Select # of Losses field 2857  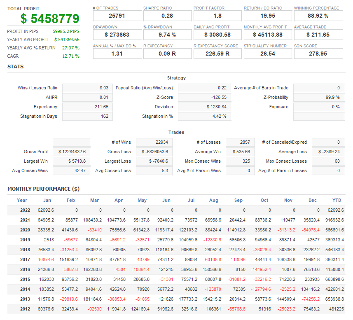coord(240,142)
